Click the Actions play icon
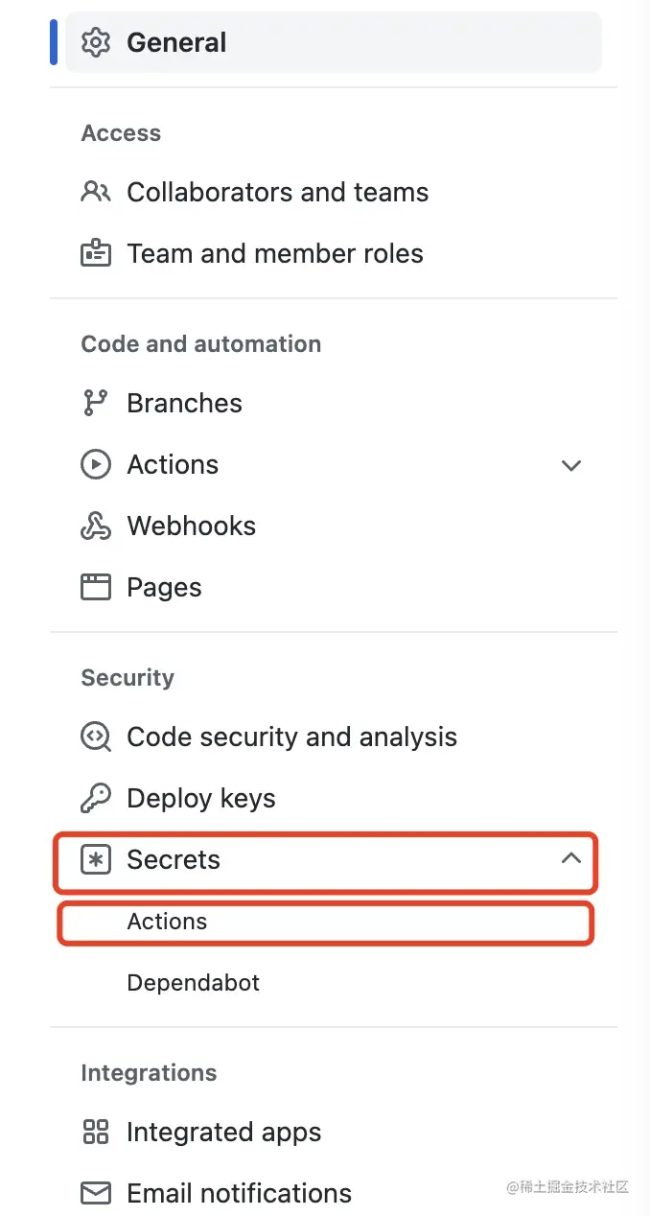 coord(96,464)
